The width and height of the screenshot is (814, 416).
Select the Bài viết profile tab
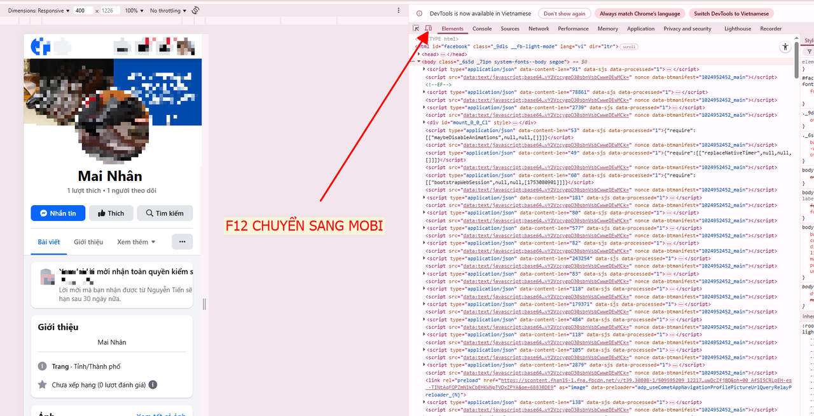click(49, 242)
